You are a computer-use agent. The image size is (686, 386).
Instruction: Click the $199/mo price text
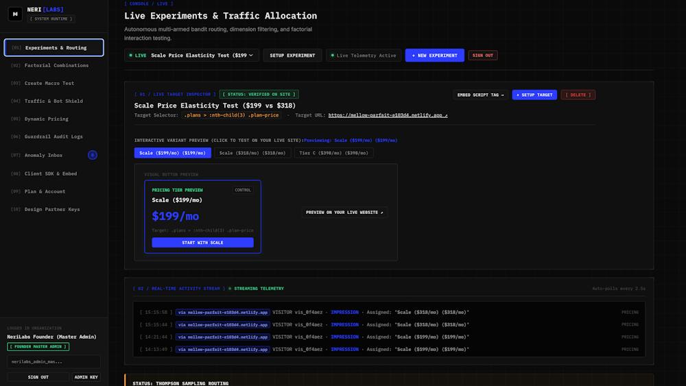pos(175,216)
